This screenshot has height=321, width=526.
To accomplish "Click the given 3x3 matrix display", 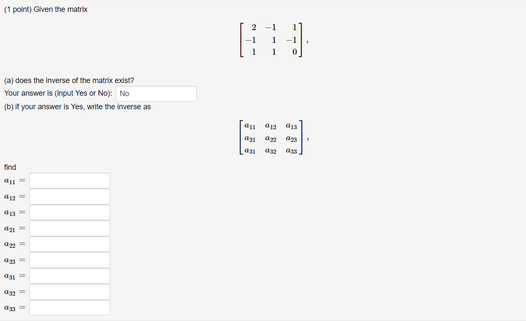I will 271,39.
